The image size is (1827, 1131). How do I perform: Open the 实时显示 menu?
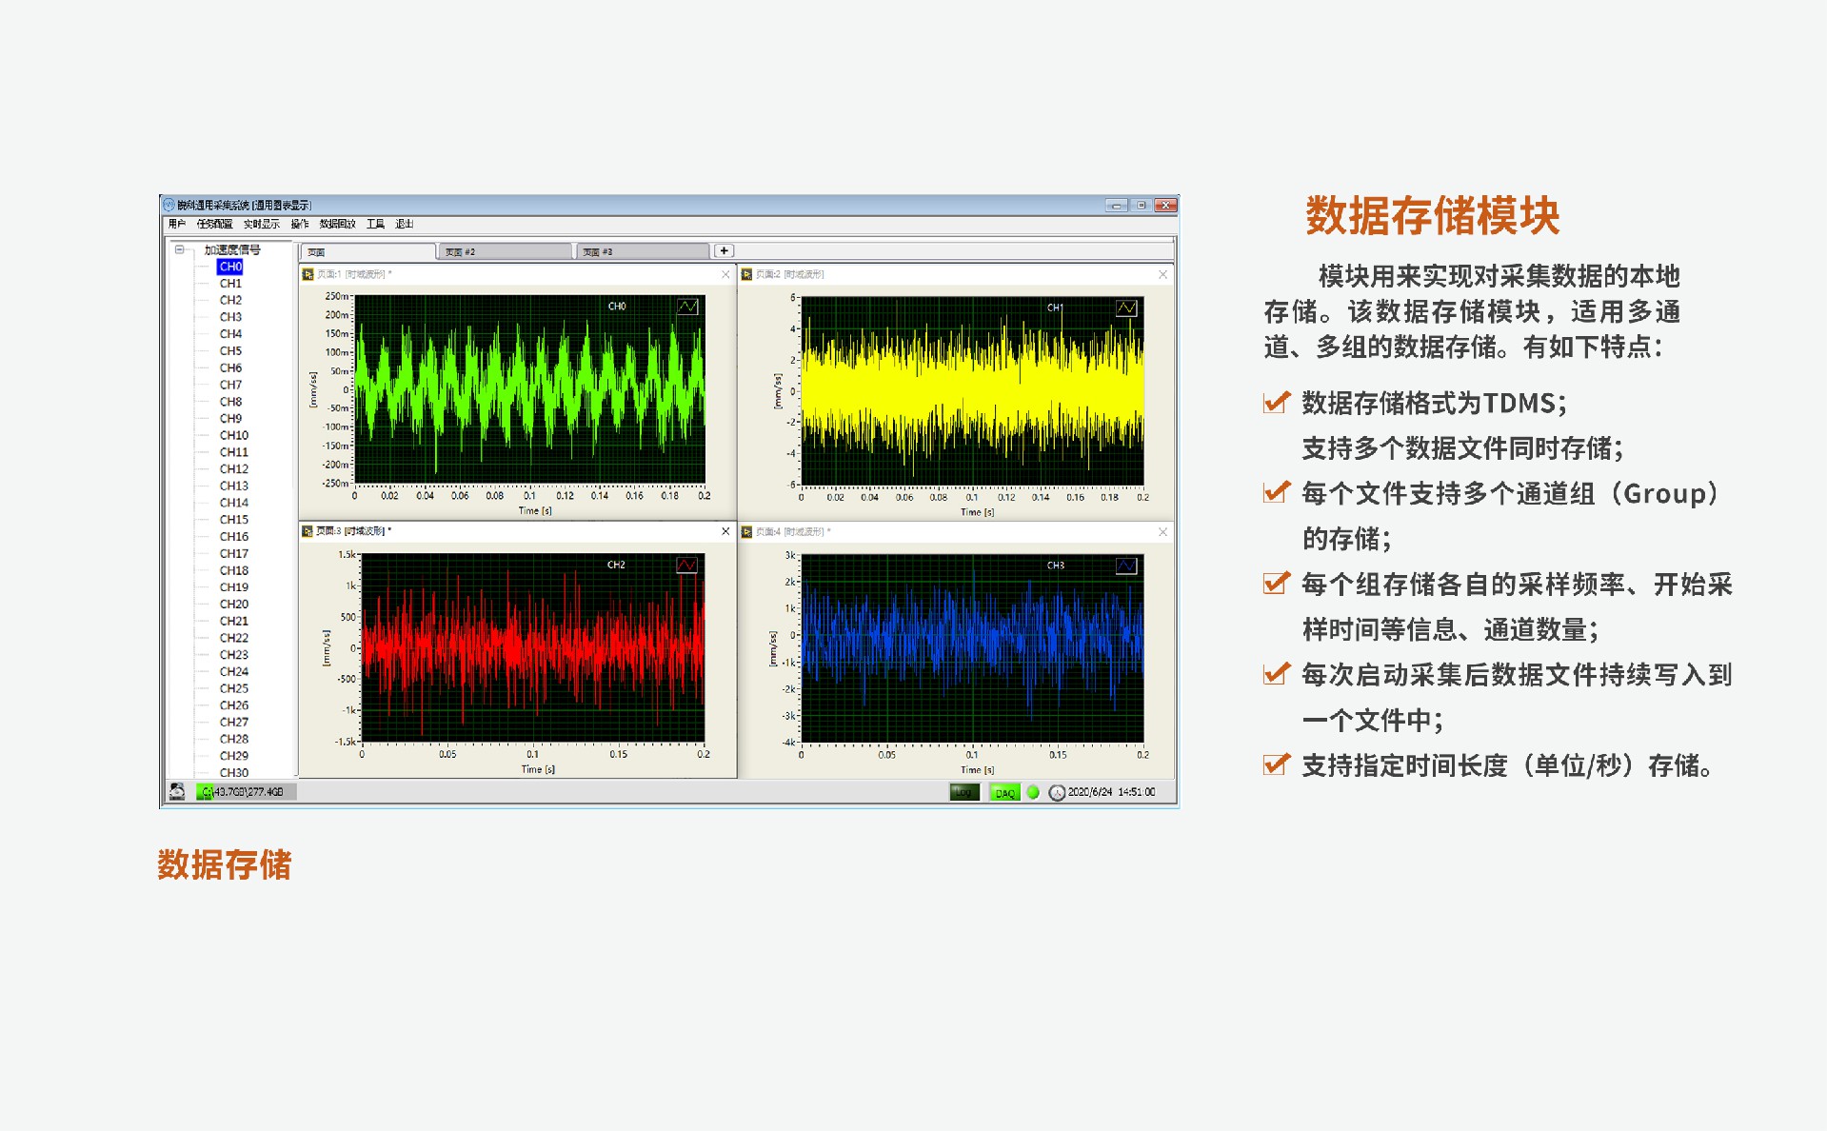[x=261, y=224]
